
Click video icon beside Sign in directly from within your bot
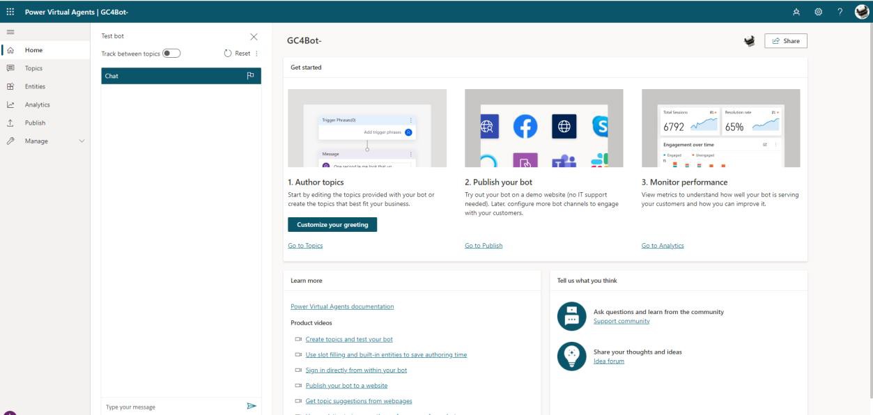coord(298,370)
